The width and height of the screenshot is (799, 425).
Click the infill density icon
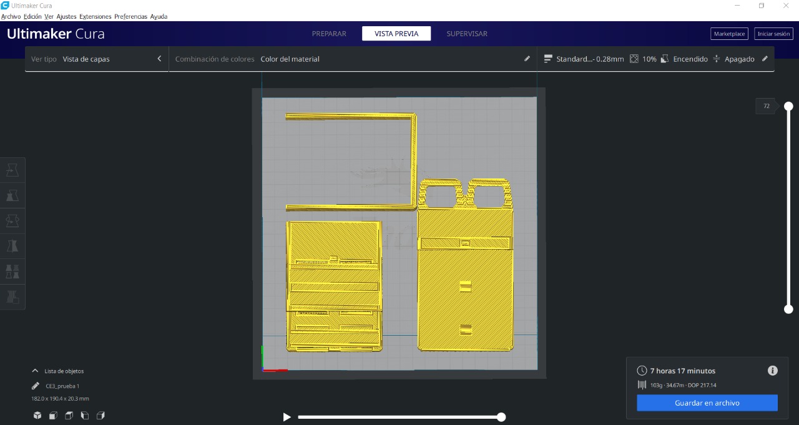click(634, 59)
